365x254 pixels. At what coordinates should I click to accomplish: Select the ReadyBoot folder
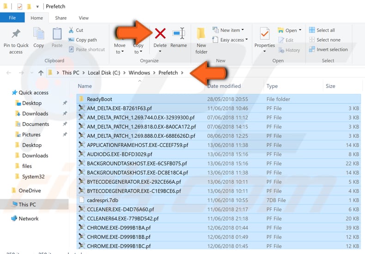[x=219, y=99]
